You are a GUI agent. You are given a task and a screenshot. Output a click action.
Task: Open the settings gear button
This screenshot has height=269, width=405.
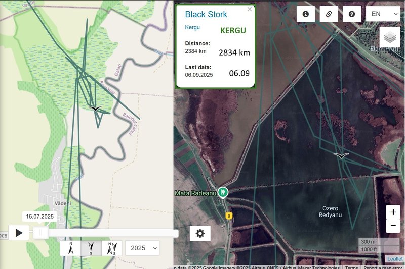tap(200, 233)
